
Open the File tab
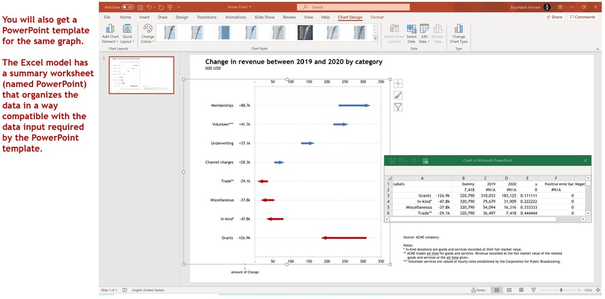pos(107,17)
